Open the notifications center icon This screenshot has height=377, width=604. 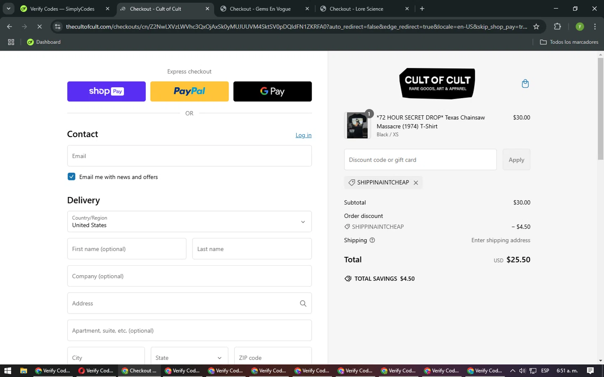pyautogui.click(x=590, y=371)
